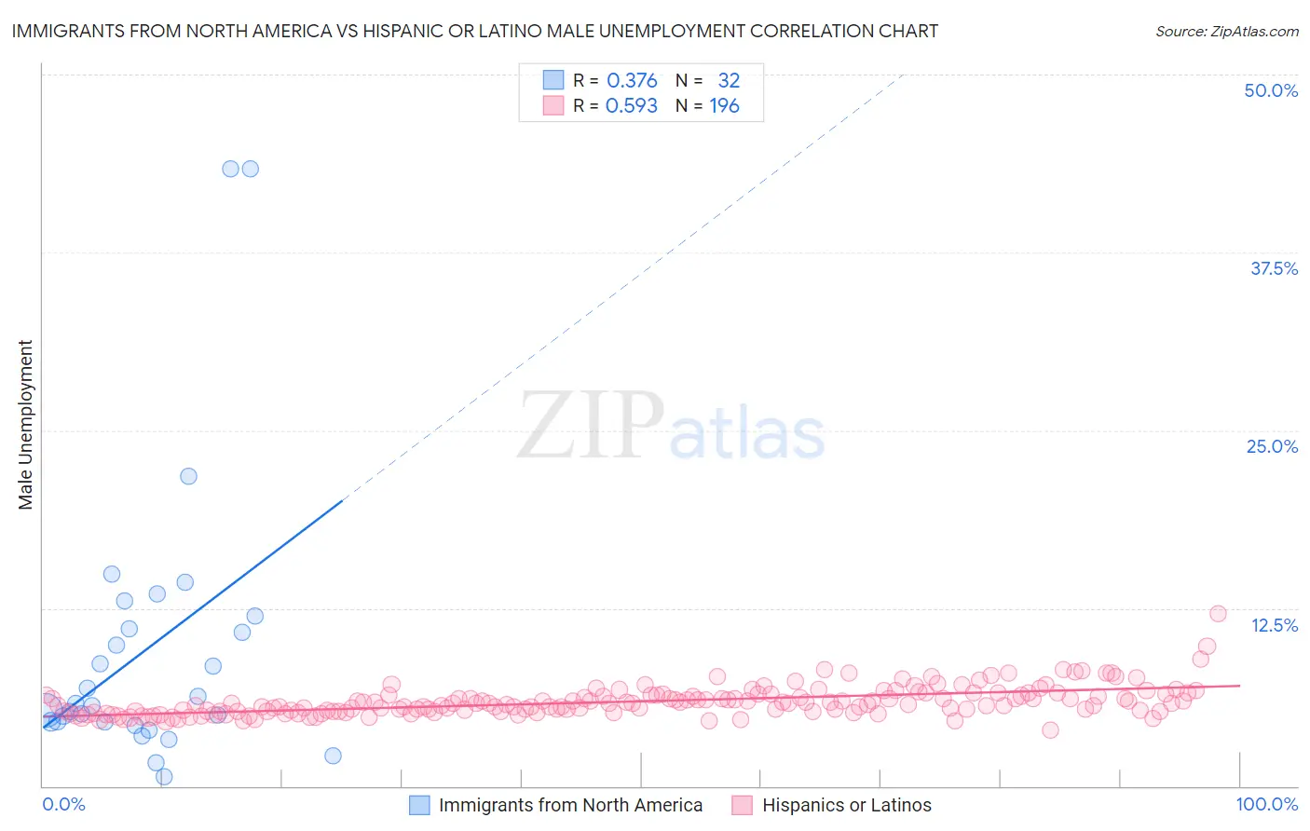Click the chart title text
This screenshot has height=831, width=1310.
click(x=475, y=32)
